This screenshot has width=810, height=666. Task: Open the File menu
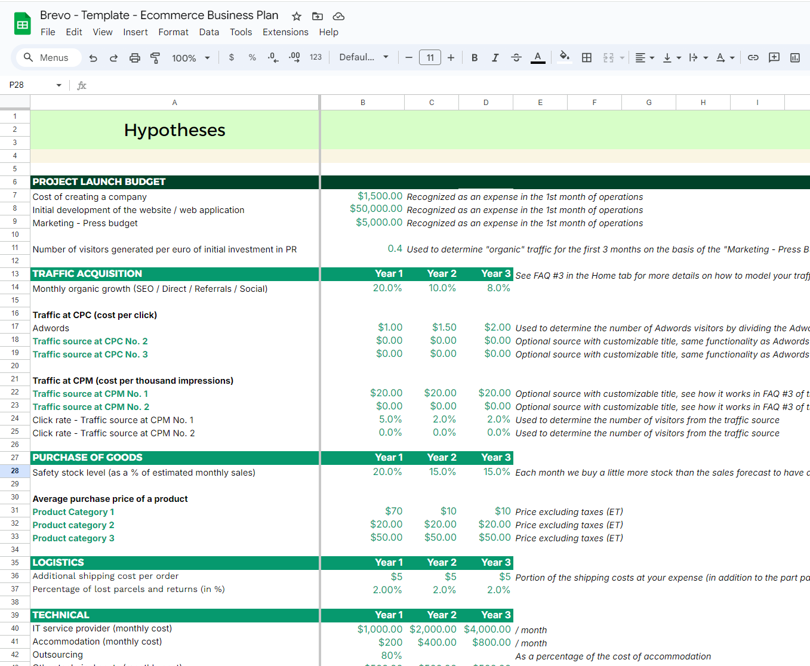[48, 32]
